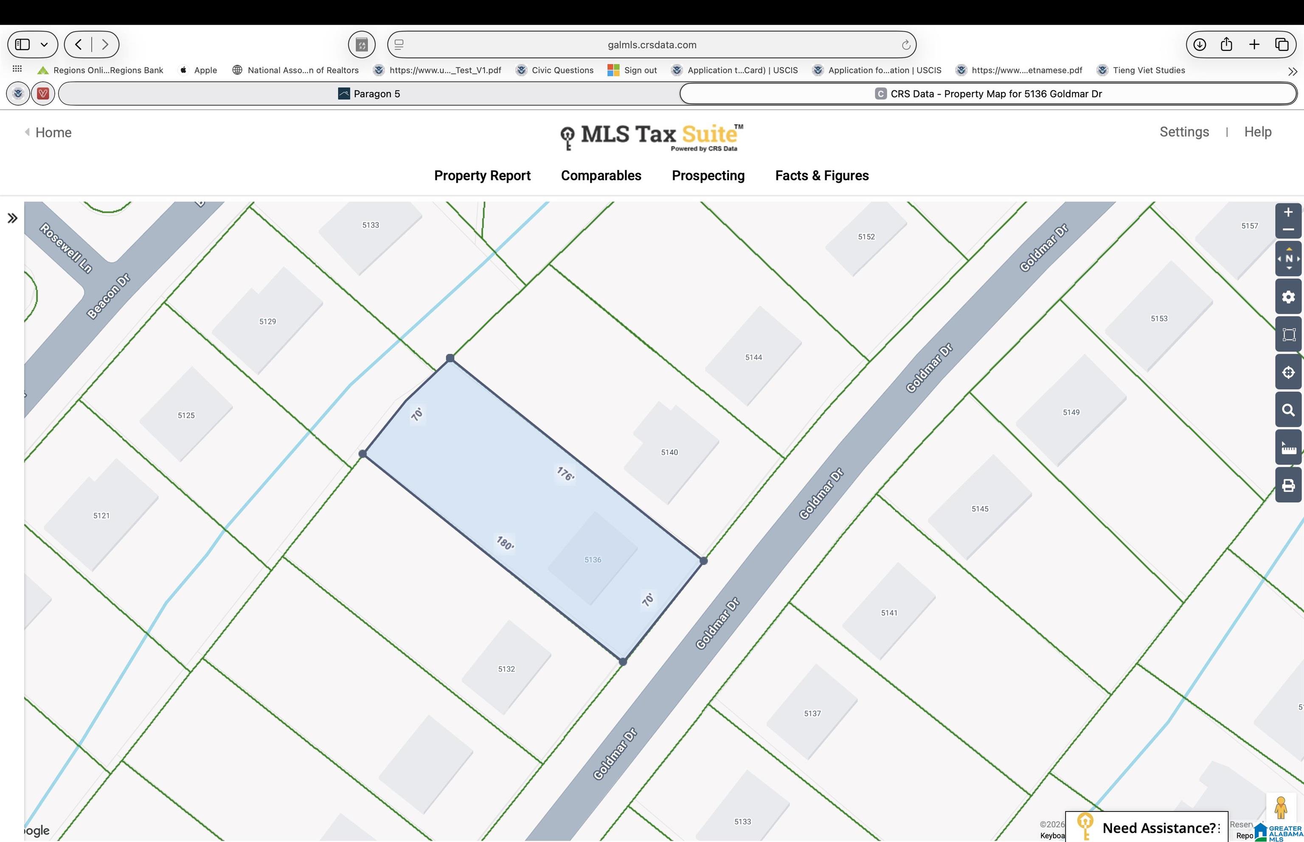The height and width of the screenshot is (842, 1304).
Task: Open the Help page
Action: pyautogui.click(x=1257, y=132)
